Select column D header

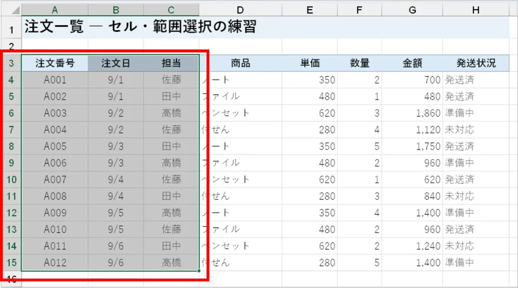tap(240, 10)
